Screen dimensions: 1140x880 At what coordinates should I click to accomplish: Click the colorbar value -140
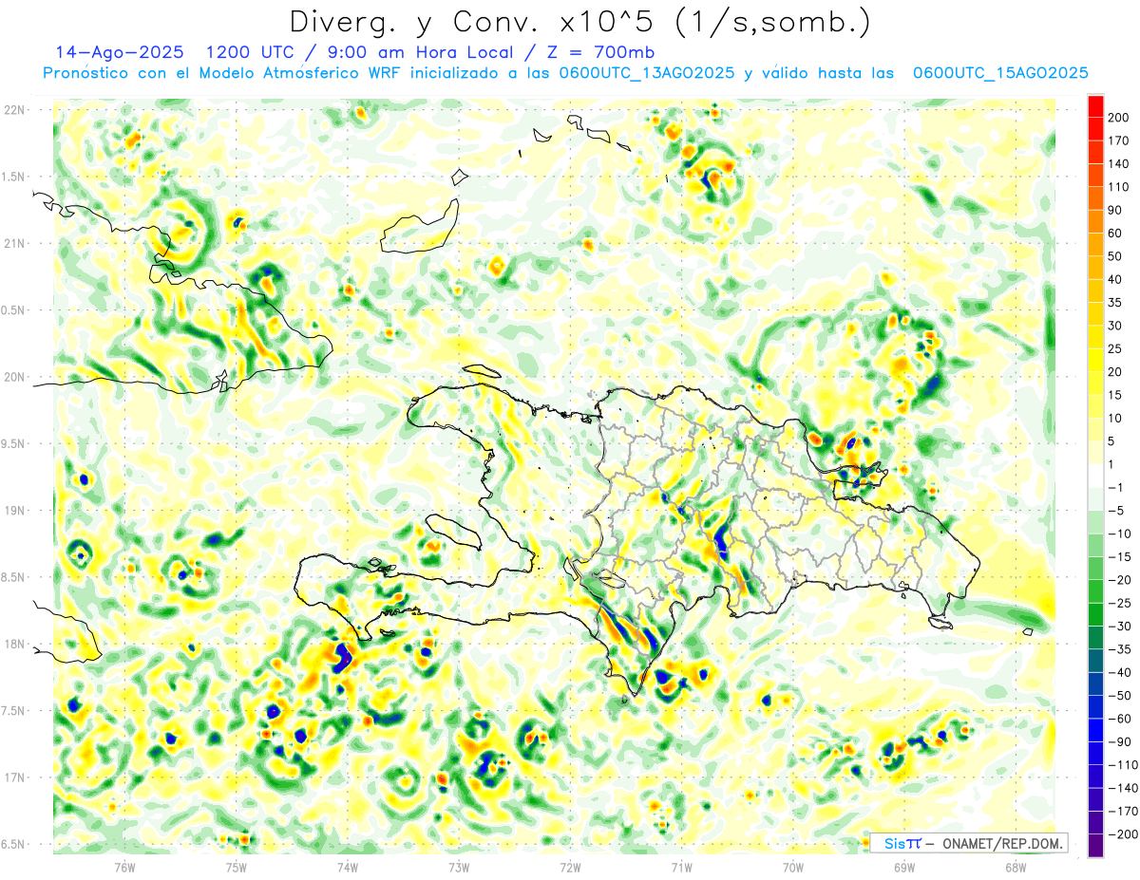[x=1122, y=788]
